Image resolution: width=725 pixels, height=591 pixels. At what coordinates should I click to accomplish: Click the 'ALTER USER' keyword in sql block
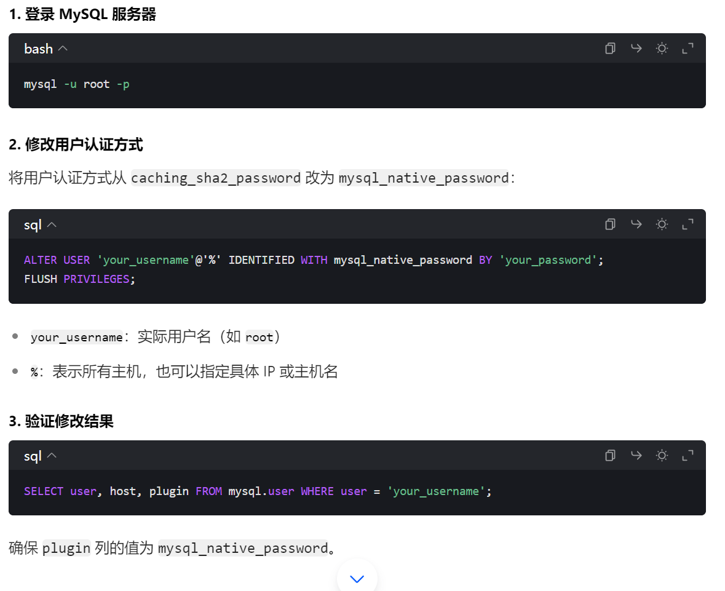pos(57,260)
